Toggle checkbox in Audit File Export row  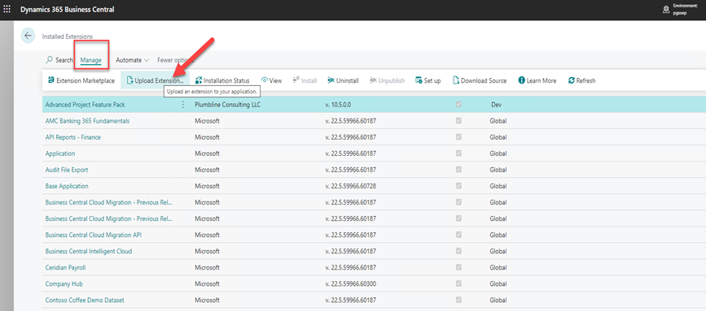point(458,170)
